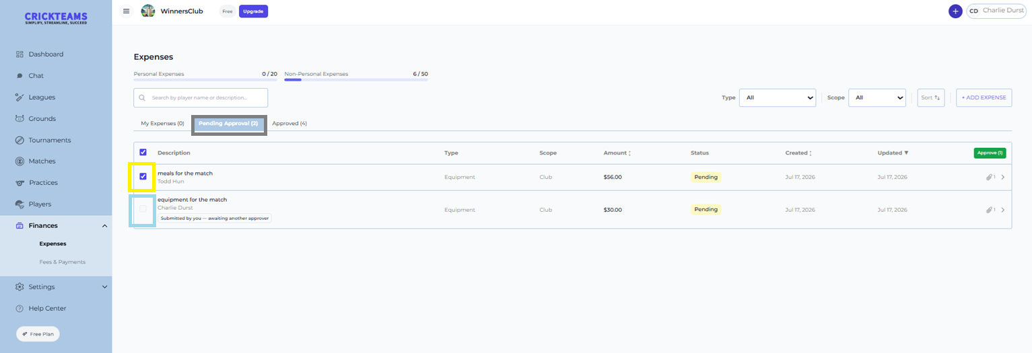The height and width of the screenshot is (353, 1032).
Task: Select the Pending Approval (2) tab
Action: [x=228, y=124]
